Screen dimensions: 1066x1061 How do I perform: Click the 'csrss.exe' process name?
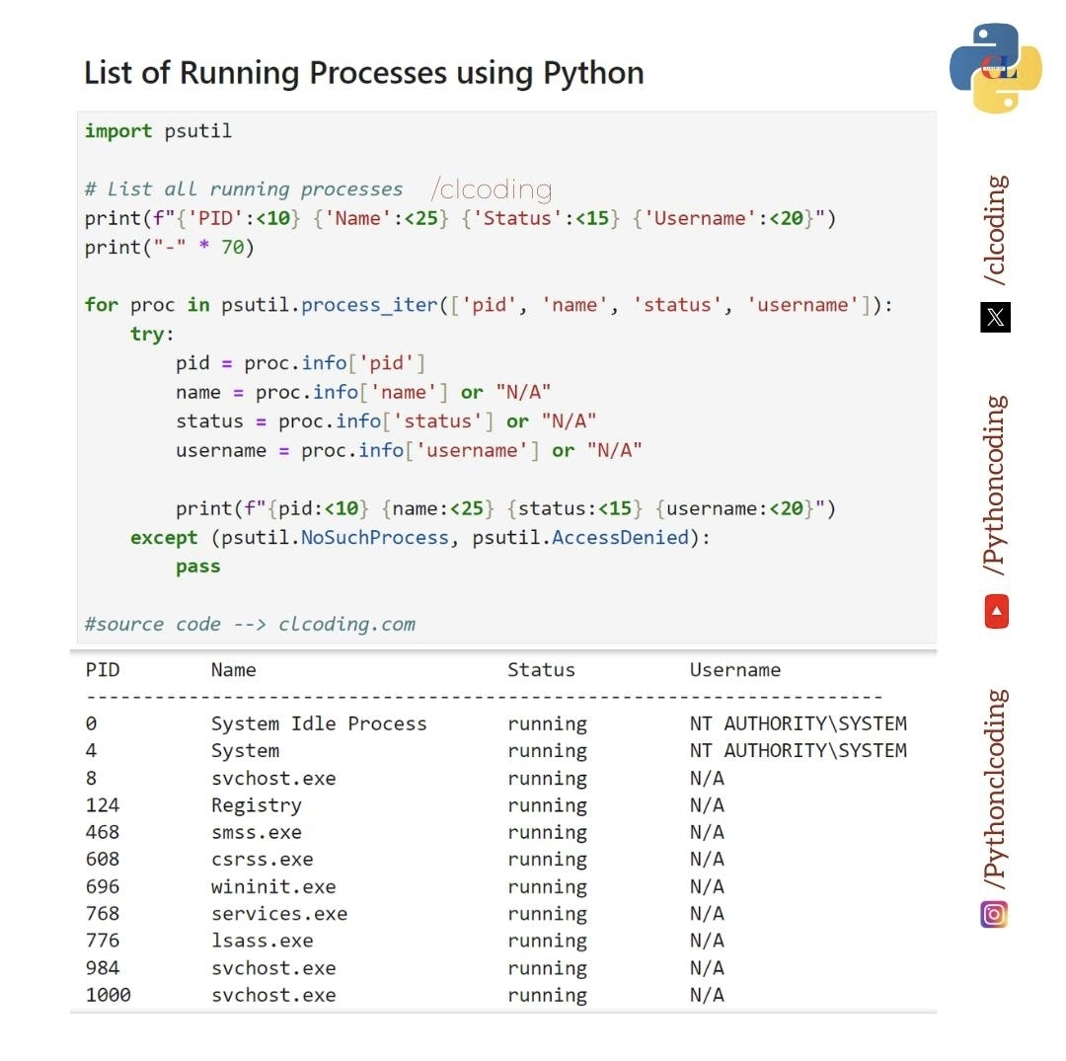[x=262, y=860]
